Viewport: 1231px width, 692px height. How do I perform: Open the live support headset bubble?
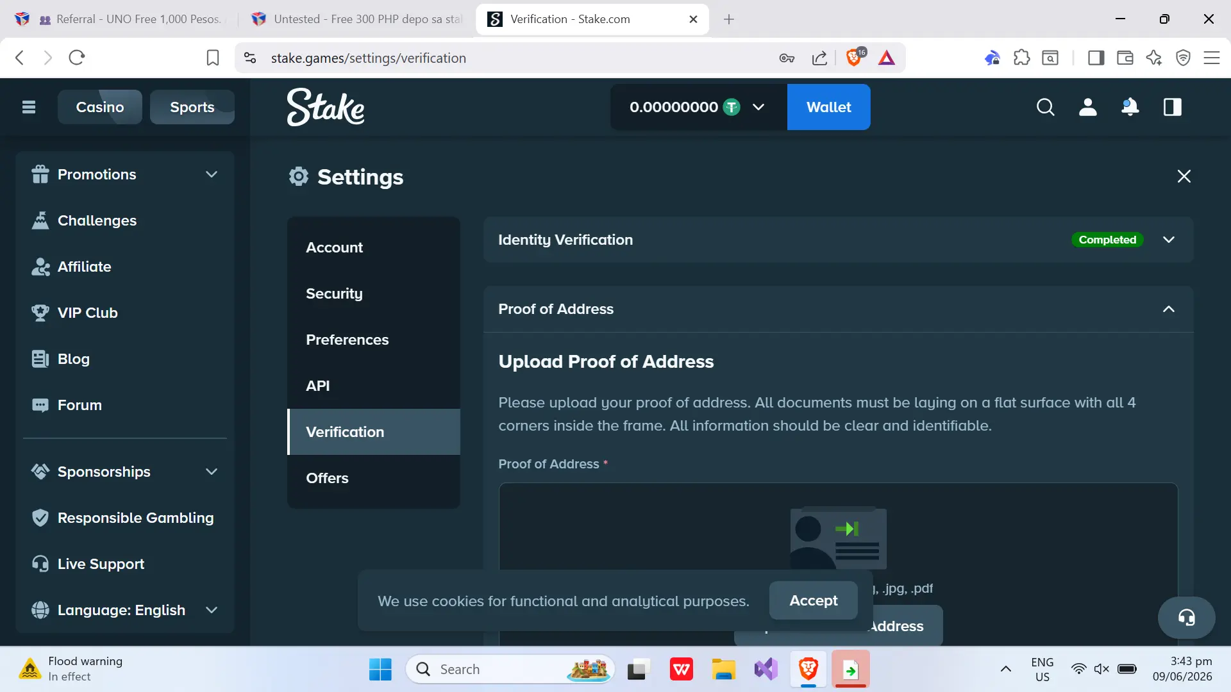(1187, 618)
